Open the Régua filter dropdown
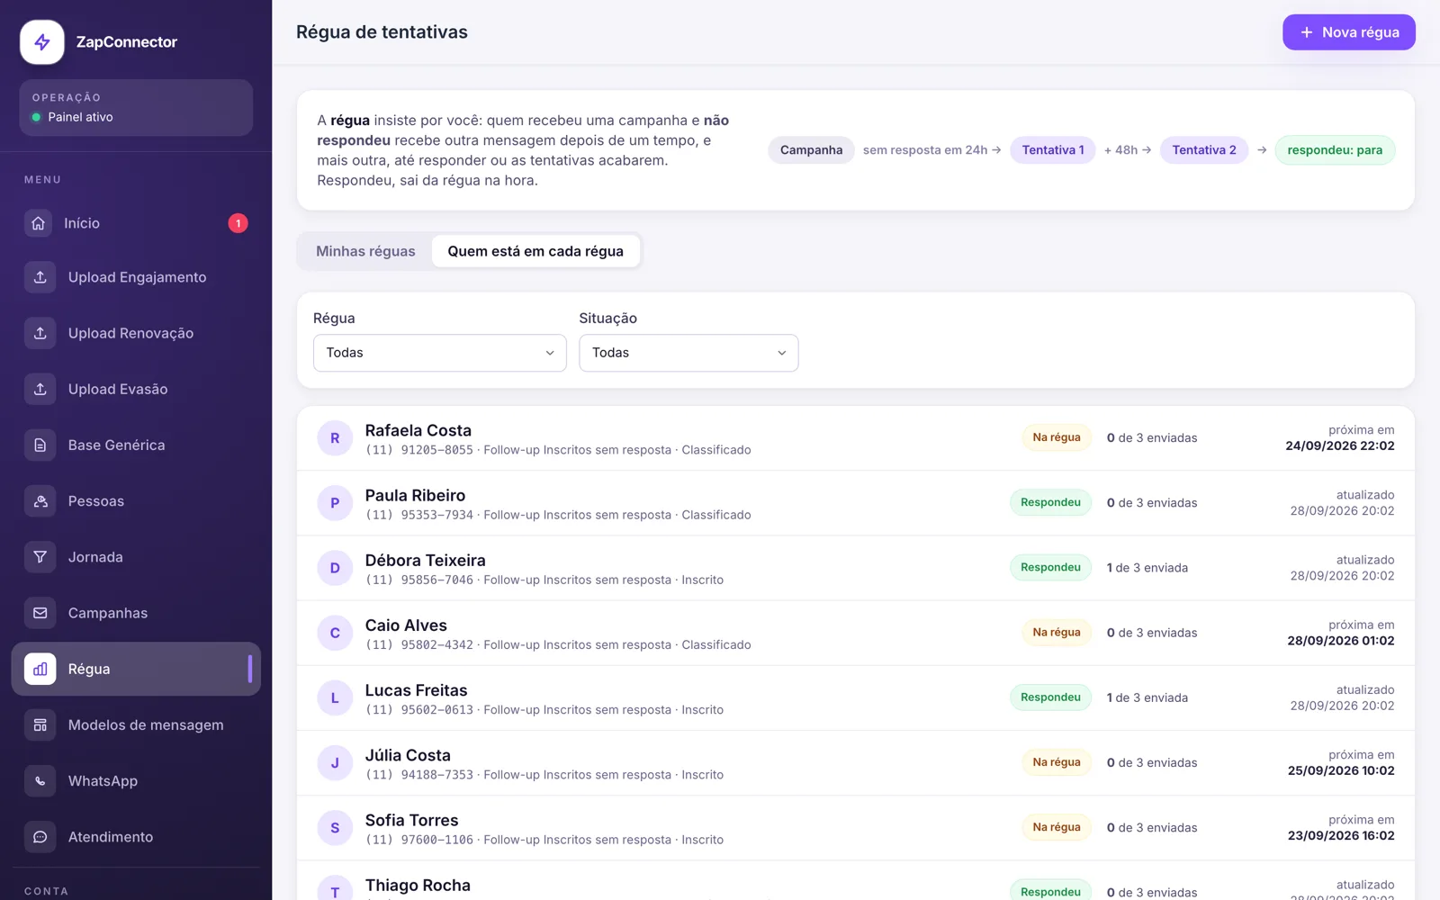1440x900 pixels. 440,353
